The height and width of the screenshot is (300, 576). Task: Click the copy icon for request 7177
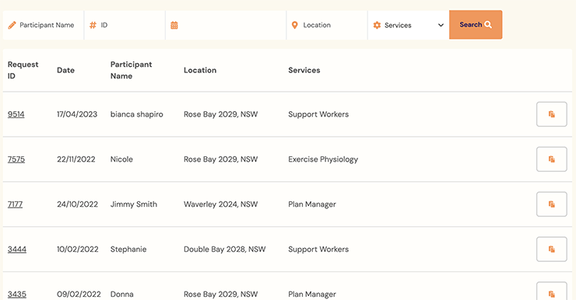pos(551,204)
